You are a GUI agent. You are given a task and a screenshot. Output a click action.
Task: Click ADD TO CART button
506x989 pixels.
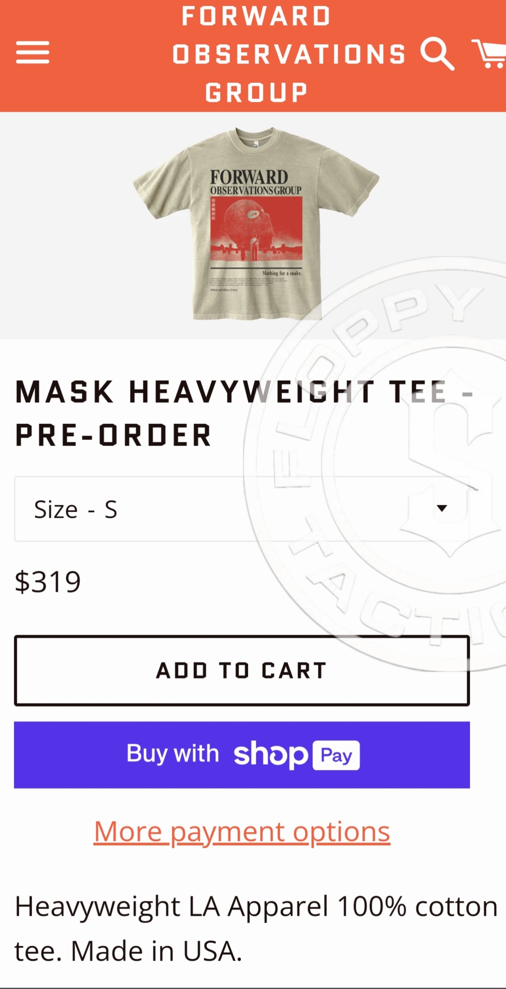click(x=242, y=671)
